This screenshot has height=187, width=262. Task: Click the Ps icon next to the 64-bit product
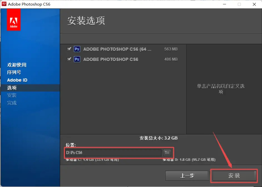(x=77, y=49)
